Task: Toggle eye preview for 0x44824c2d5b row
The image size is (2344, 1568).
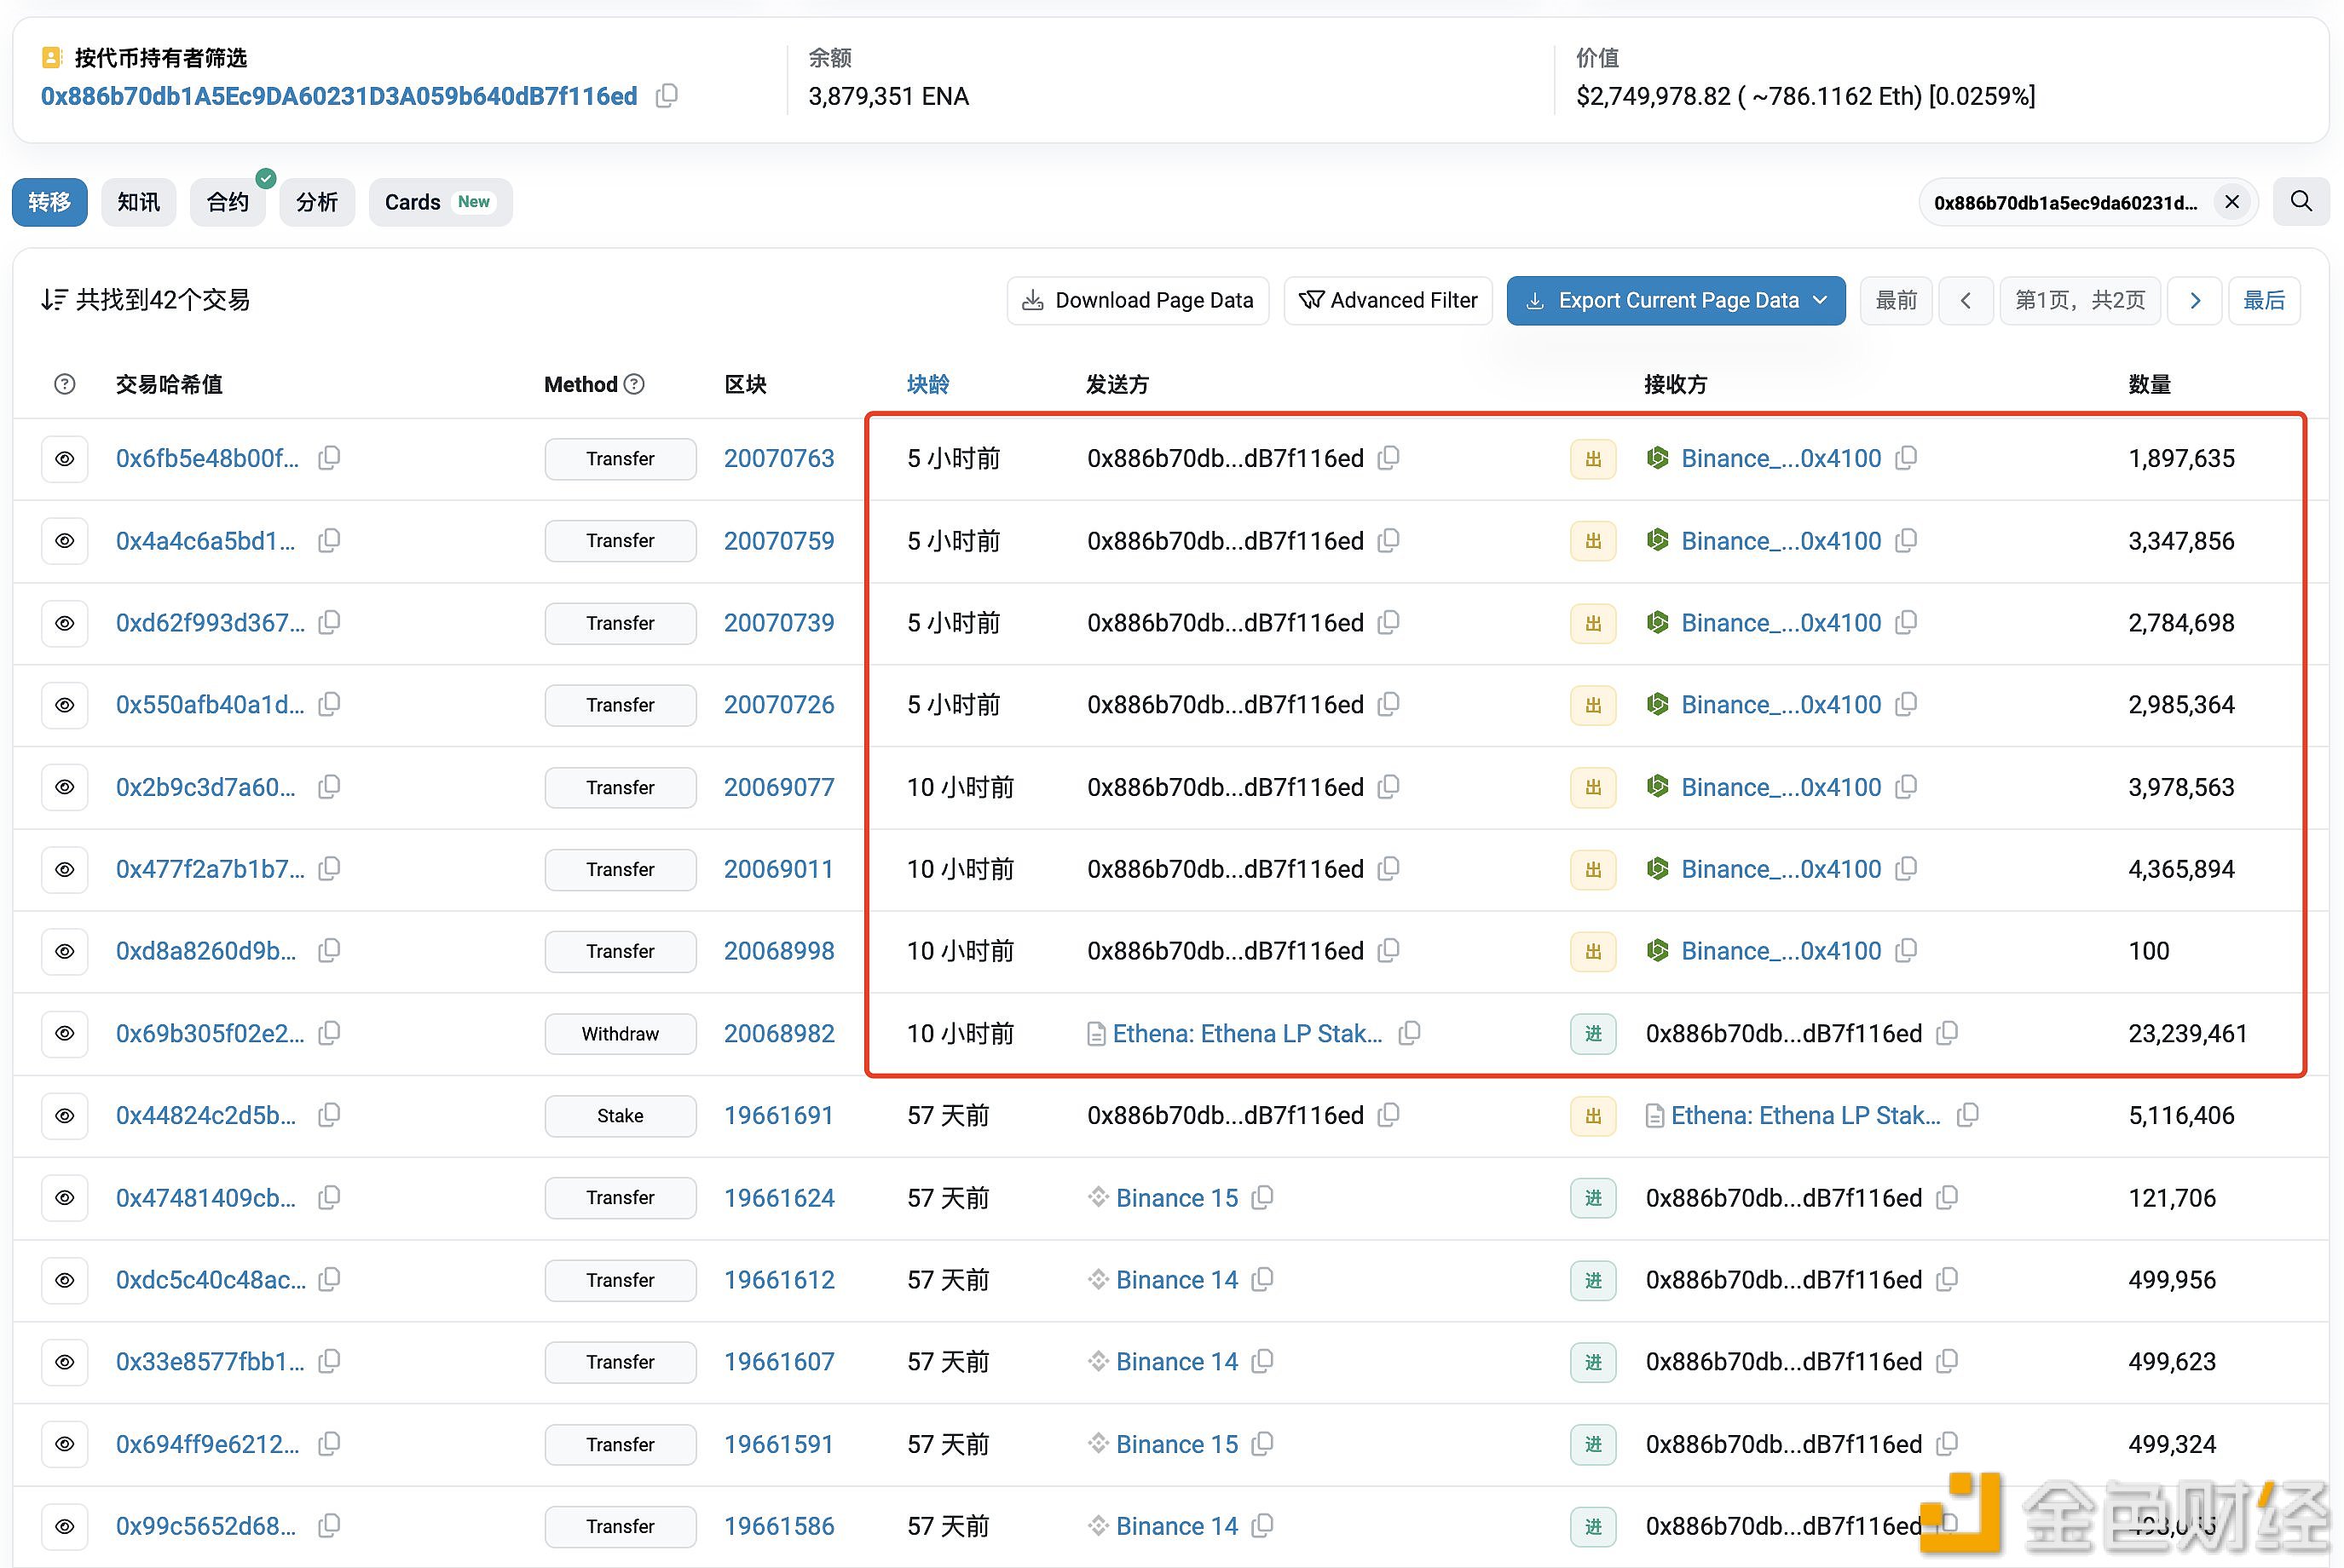Action: (x=65, y=1115)
